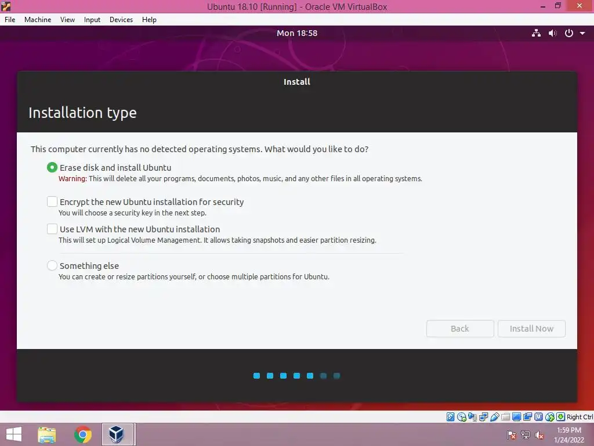This screenshot has height=446, width=594.
Task: Open Ubuntu volume icon in top bar
Action: pos(552,33)
